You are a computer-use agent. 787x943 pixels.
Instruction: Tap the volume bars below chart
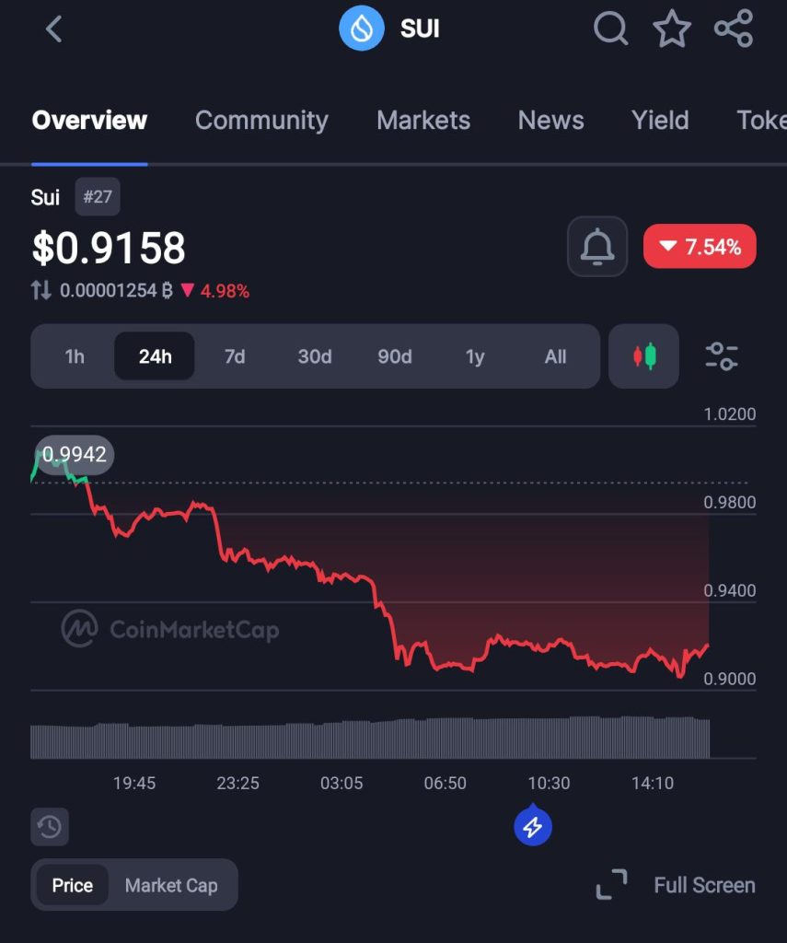(370, 737)
